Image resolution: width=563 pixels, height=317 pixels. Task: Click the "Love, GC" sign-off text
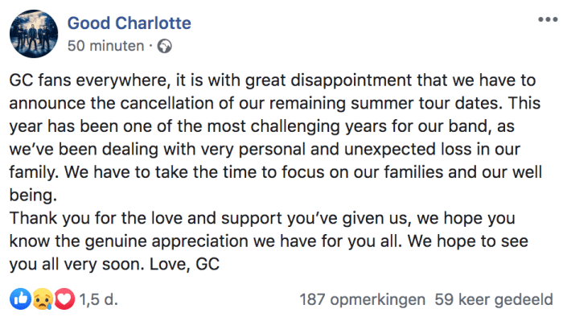click(x=184, y=264)
